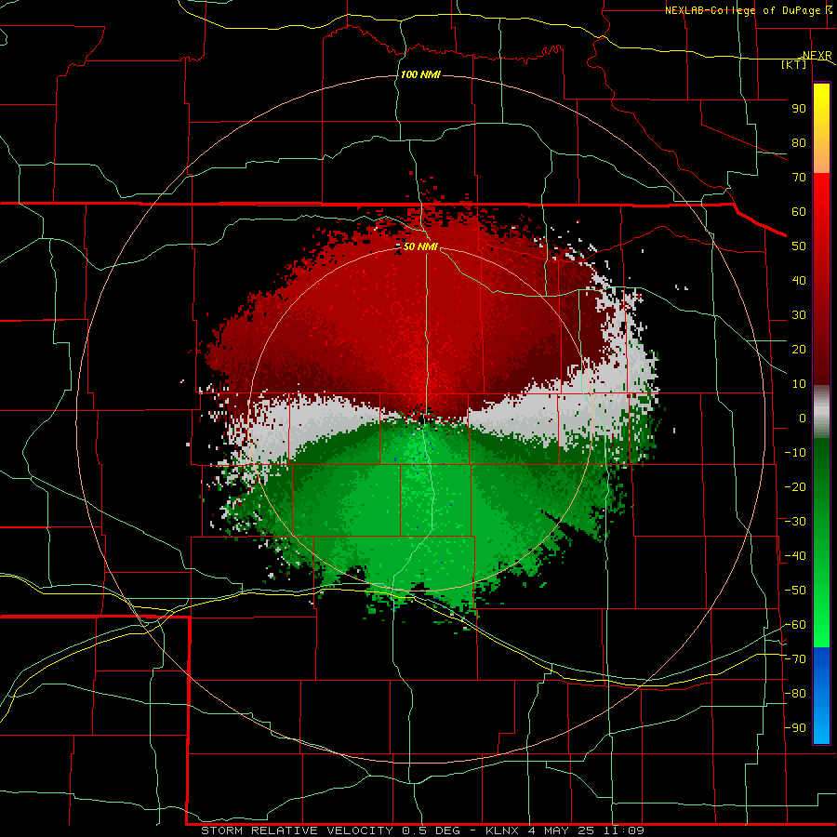Click the positive 80 legend value

point(799,143)
